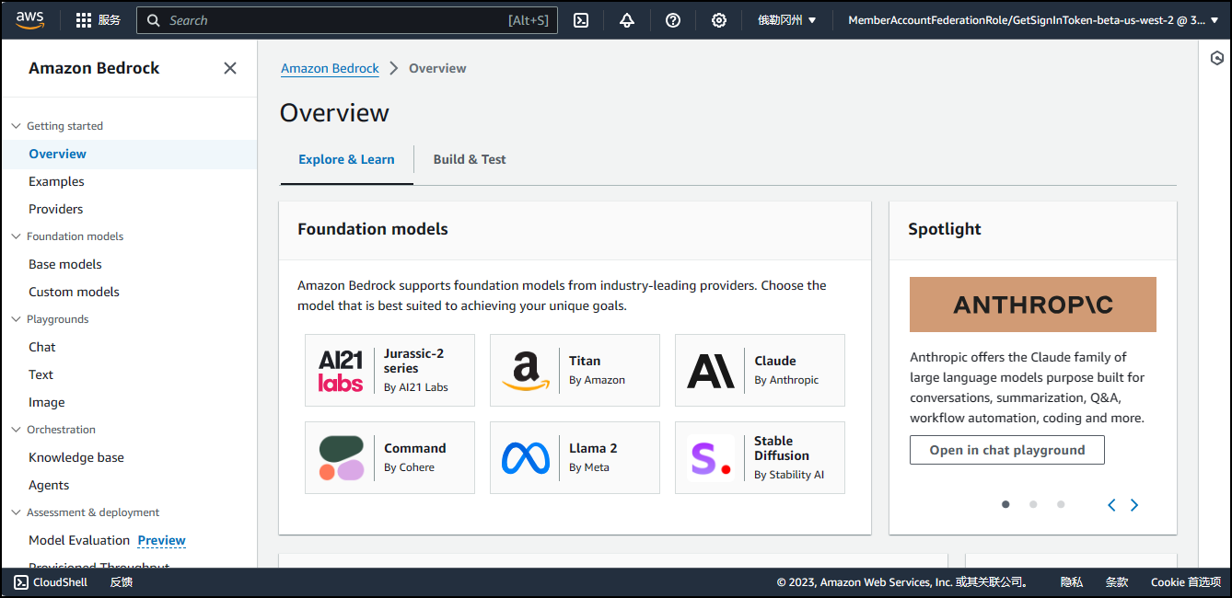The height and width of the screenshot is (598, 1232).
Task: Click into the Search field
Action: (x=347, y=20)
